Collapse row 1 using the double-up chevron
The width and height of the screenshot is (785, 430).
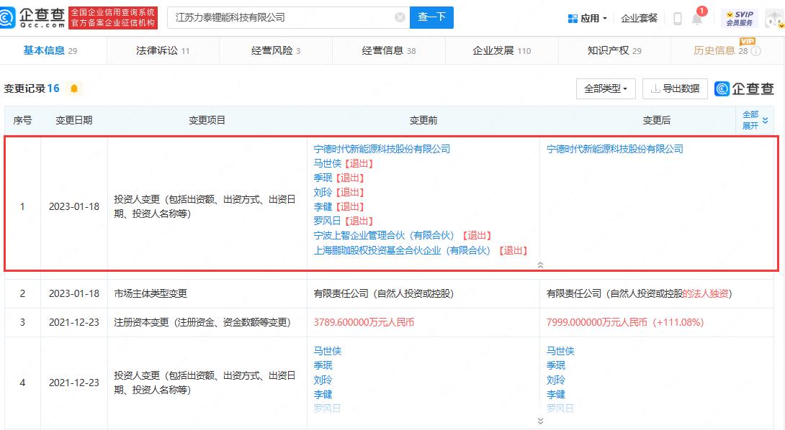click(540, 265)
